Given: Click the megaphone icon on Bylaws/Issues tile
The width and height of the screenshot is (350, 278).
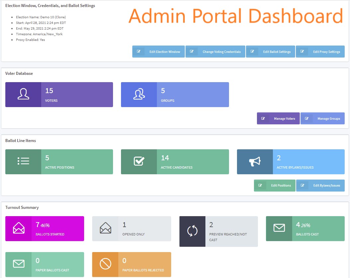Looking at the screenshot, I should click(x=255, y=161).
